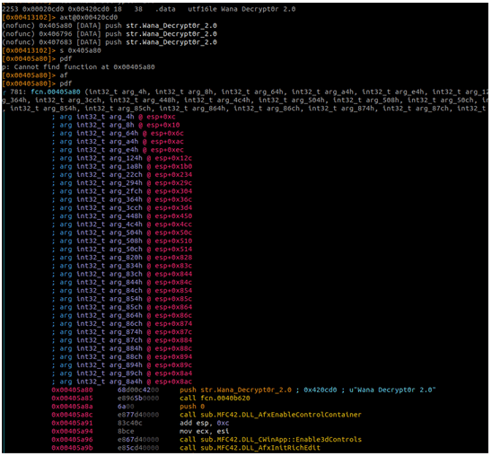492x456 pixels.
Task: Select 'Cannot find function at 0x00405a80' message
Action: pyautogui.click(x=84, y=66)
